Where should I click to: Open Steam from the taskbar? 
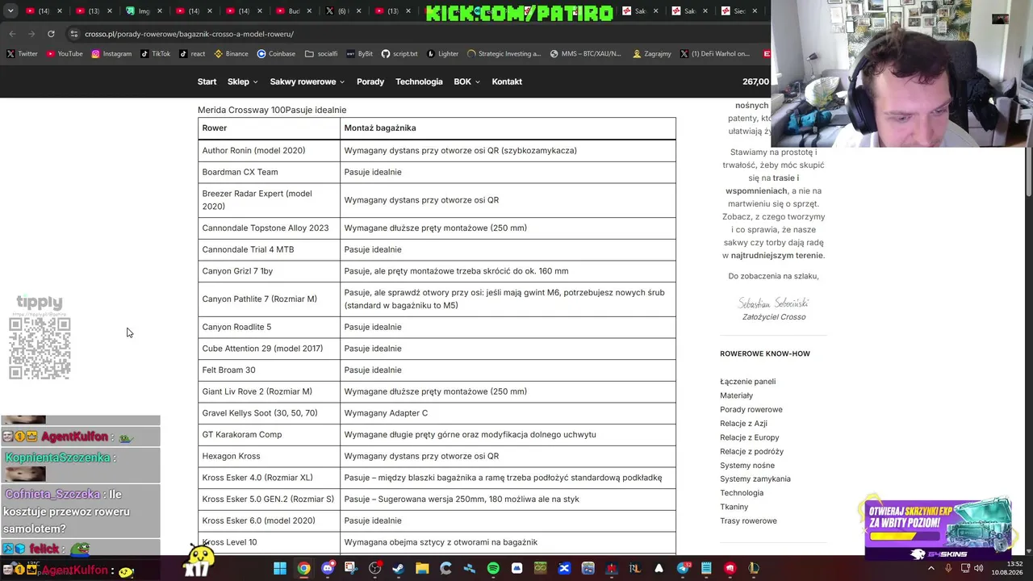[x=398, y=569]
